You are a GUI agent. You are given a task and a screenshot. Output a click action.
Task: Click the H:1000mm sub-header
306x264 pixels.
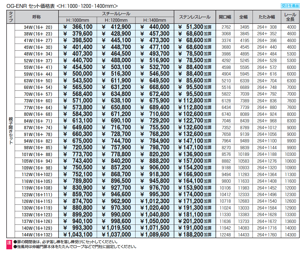[x=78, y=20]
